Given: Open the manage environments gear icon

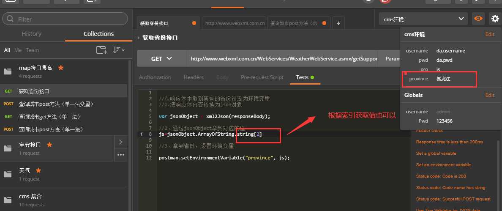Looking at the screenshot, I should point(495,19).
